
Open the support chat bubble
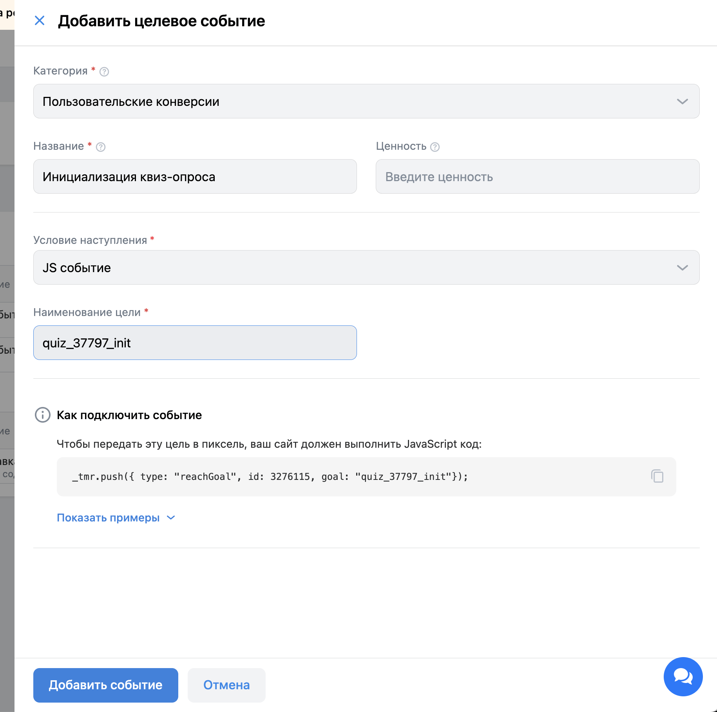(683, 676)
